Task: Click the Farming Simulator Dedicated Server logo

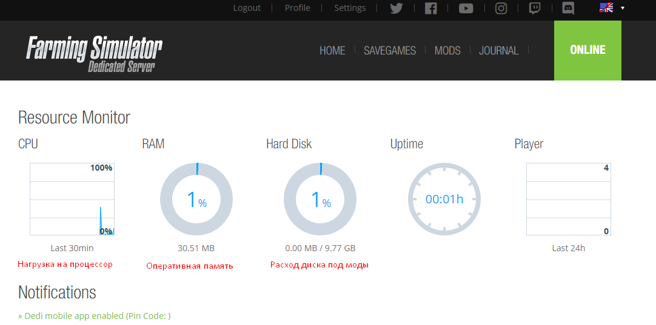Action: [94, 52]
